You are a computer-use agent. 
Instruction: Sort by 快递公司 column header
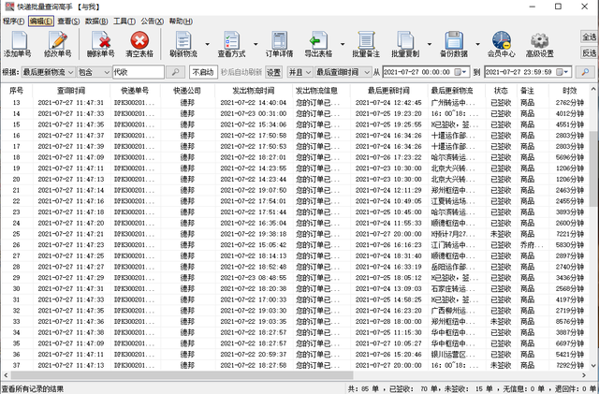click(187, 91)
